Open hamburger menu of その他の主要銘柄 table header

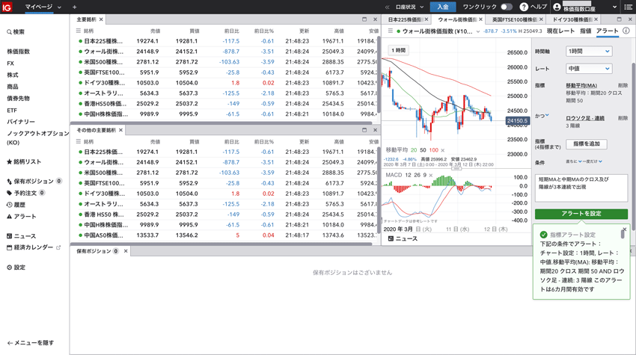(x=79, y=141)
